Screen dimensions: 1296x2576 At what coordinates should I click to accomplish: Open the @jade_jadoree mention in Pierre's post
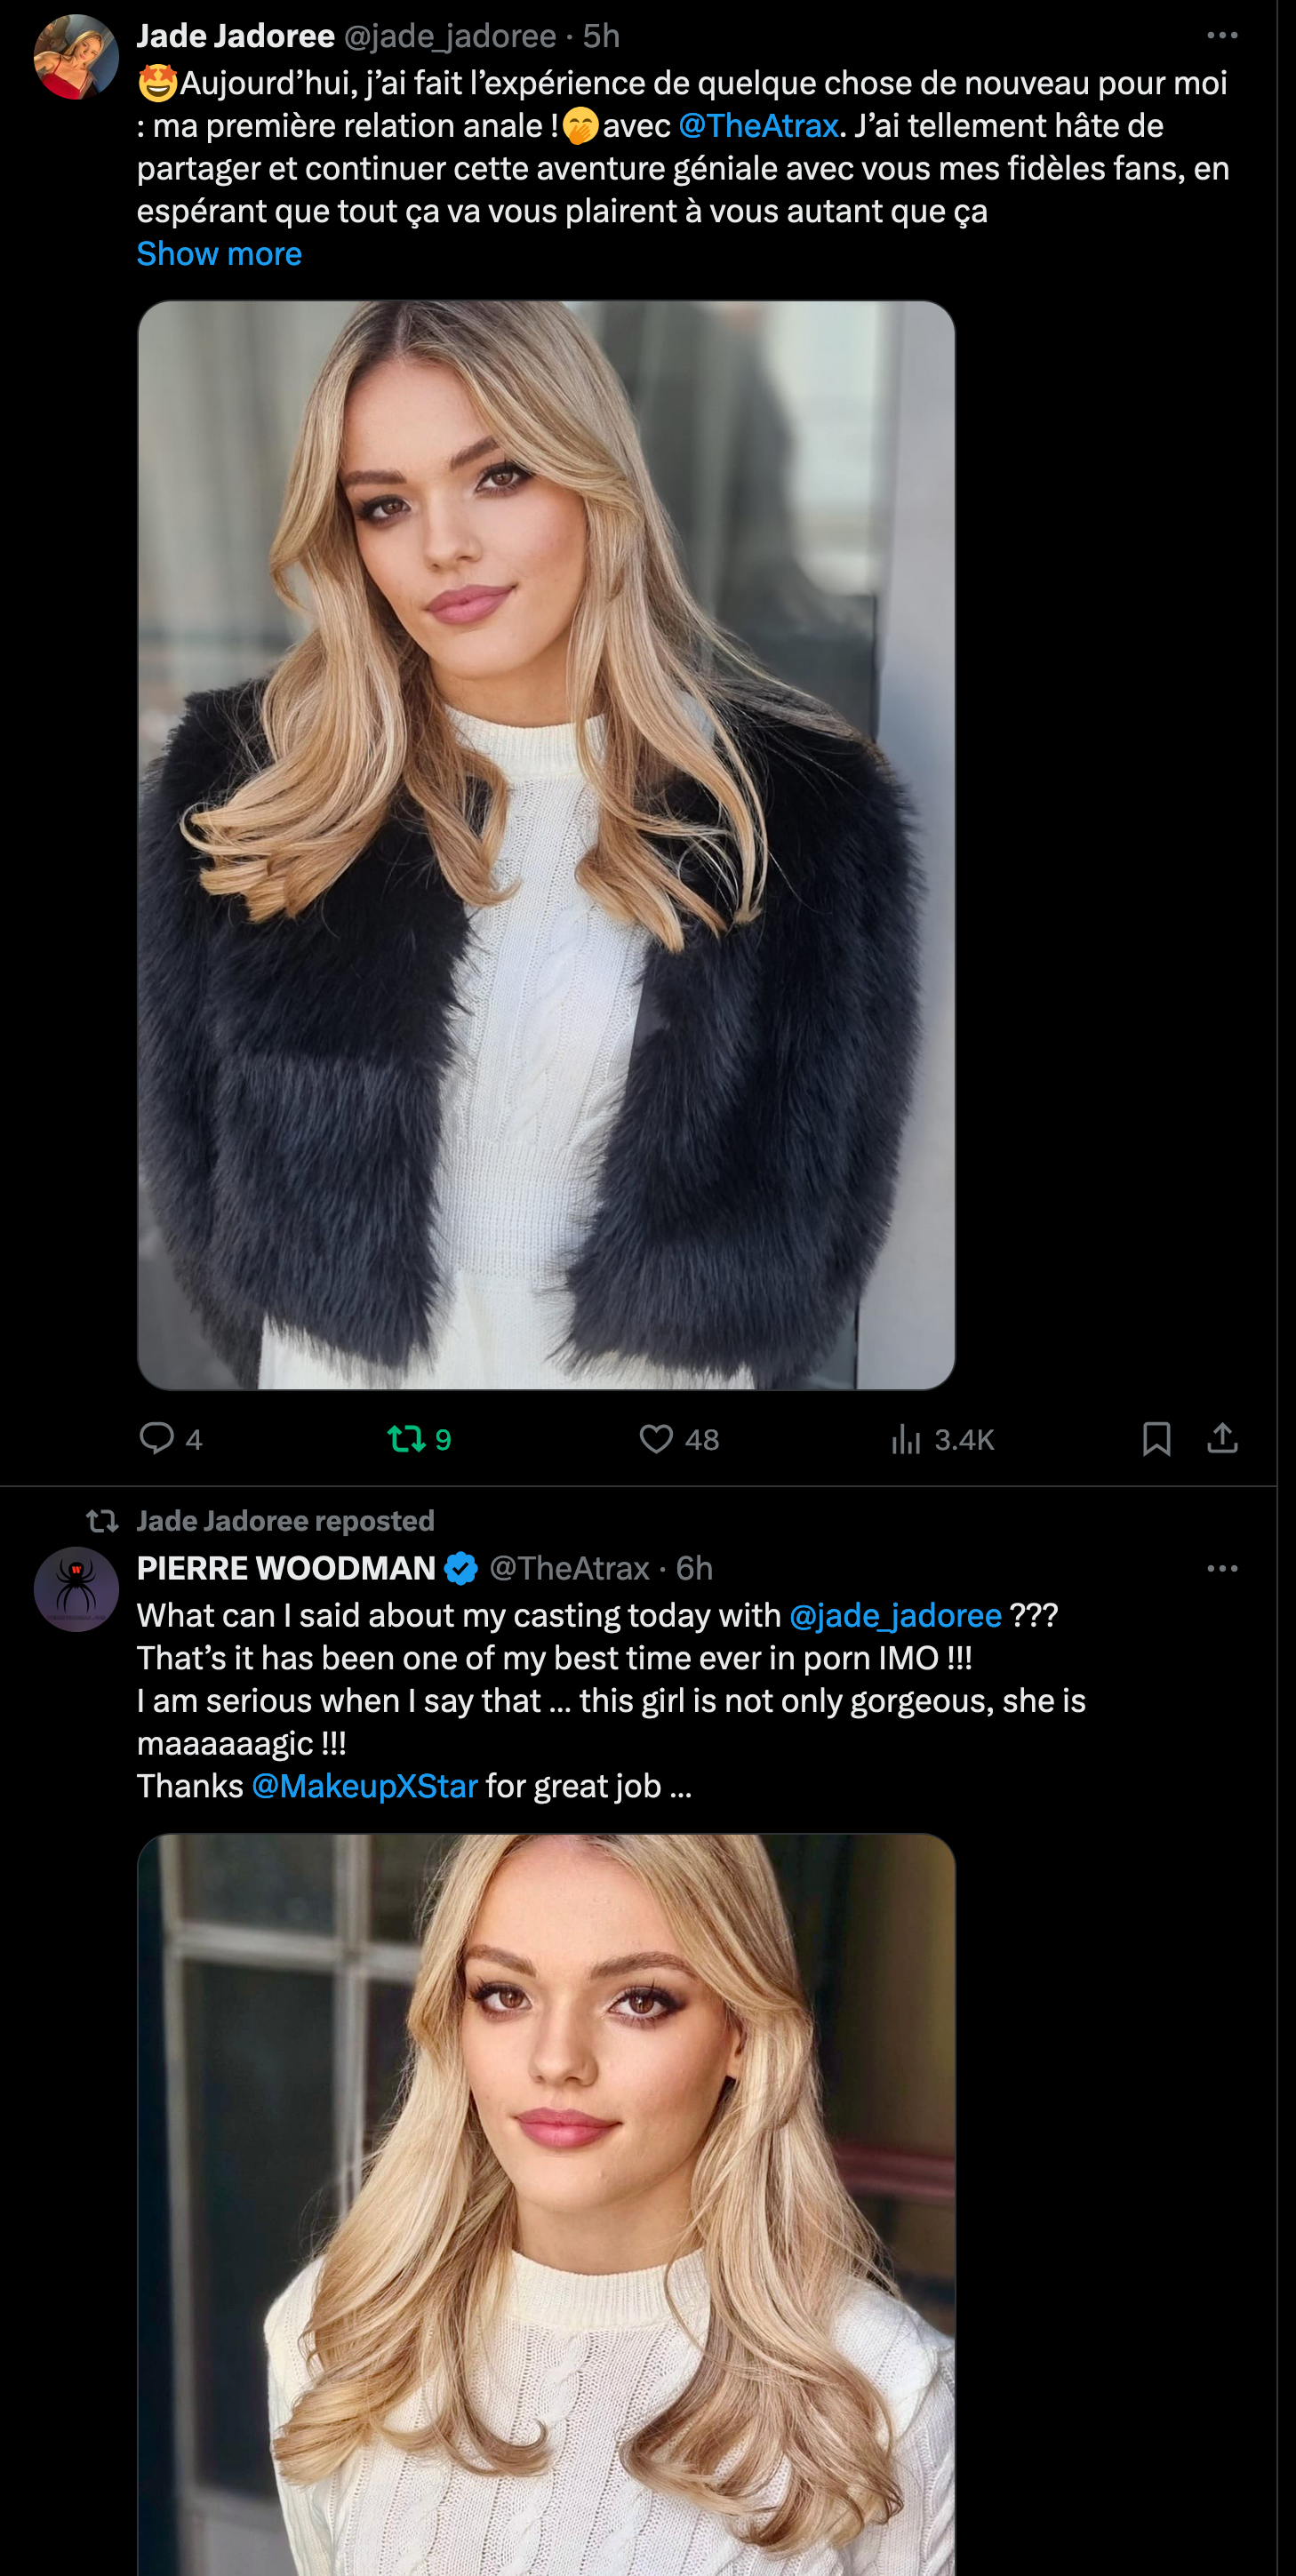[895, 1615]
